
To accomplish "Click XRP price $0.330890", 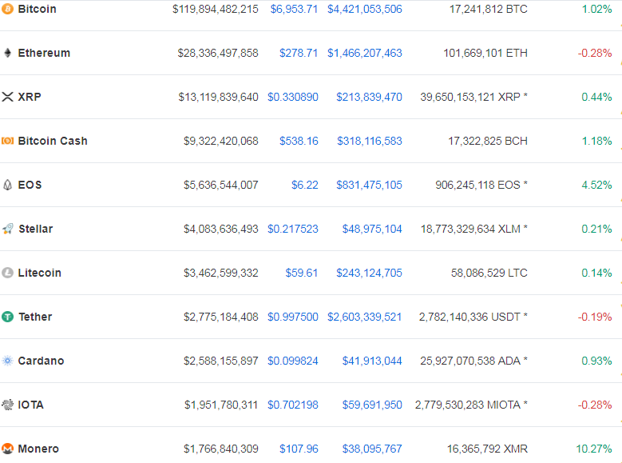I will pyautogui.click(x=293, y=97).
